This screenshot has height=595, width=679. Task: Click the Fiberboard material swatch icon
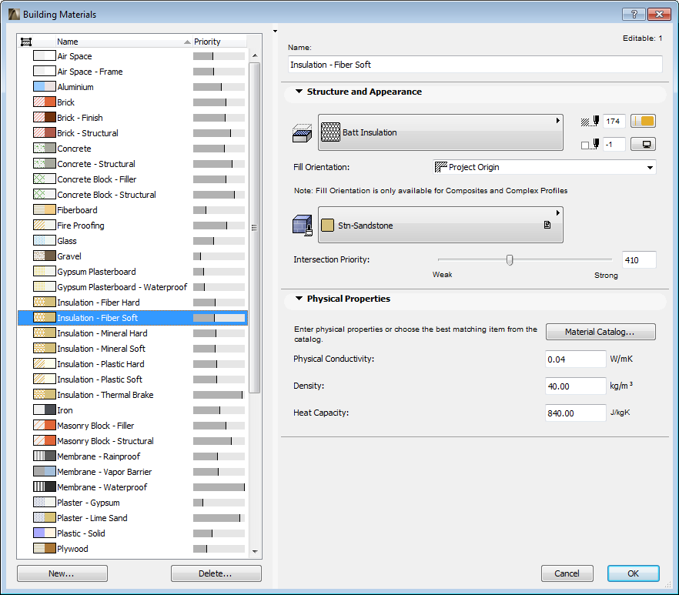click(x=44, y=210)
